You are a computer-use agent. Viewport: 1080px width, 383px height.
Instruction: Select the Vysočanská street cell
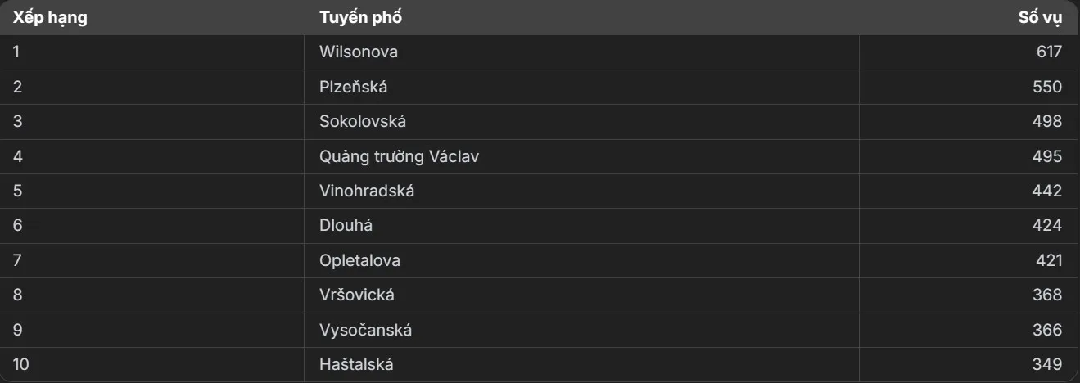pyautogui.click(x=582, y=331)
